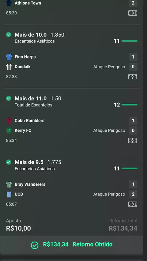Open match pitch view for Athlone Town game
This screenshot has height=261, width=147.
(133, 13)
